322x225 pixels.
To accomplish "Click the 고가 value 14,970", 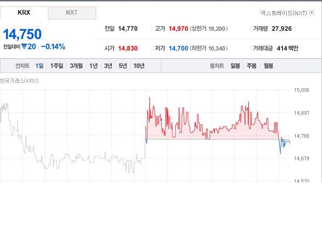I will 178,28.
